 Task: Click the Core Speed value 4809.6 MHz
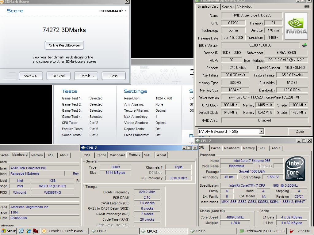[x=235, y=217]
